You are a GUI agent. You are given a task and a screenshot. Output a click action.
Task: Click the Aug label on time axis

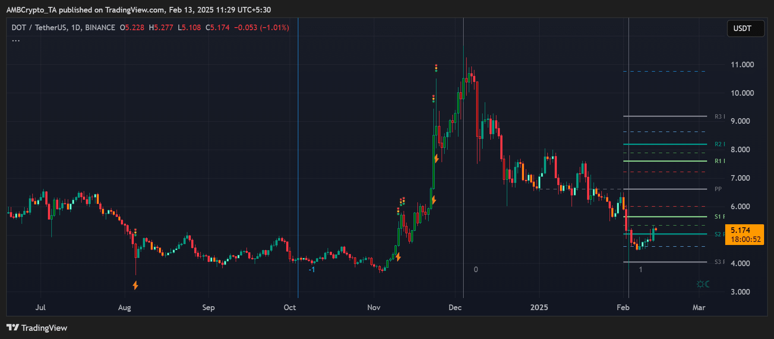(124, 308)
